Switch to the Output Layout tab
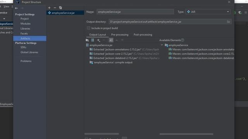Screen dimensions: 248x139 point(97,35)
